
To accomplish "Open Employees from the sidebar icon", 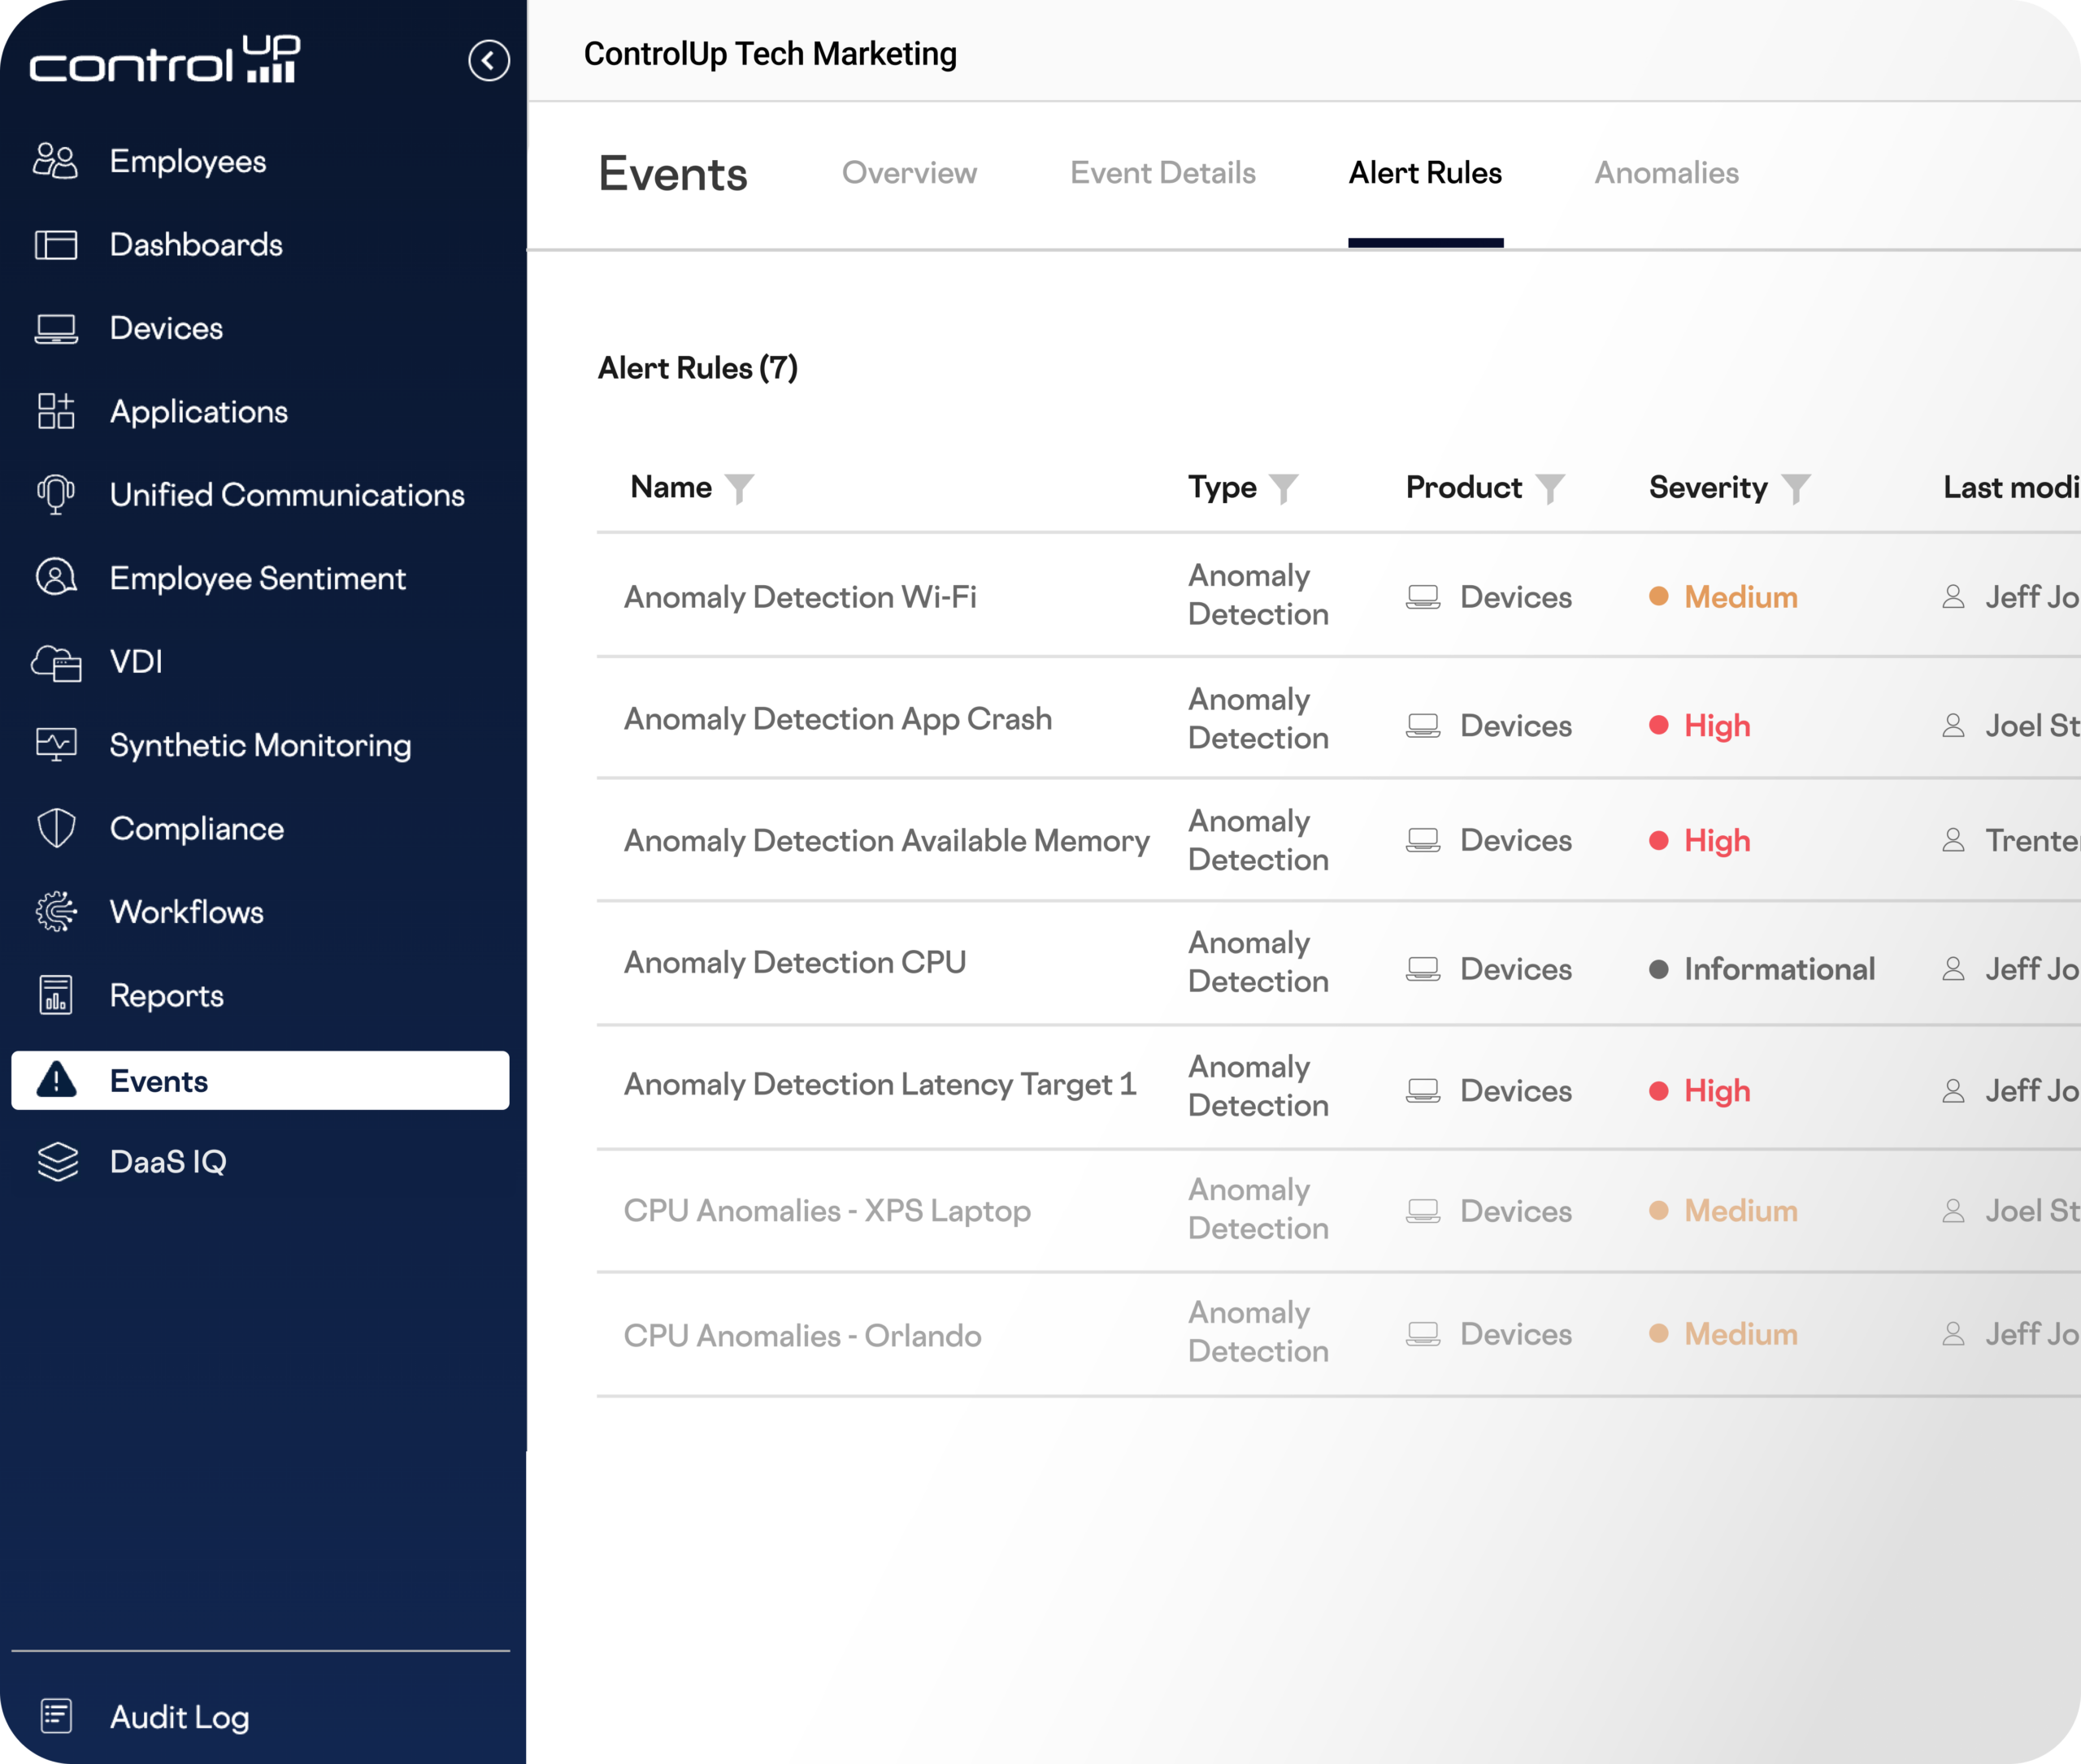I will (55, 161).
